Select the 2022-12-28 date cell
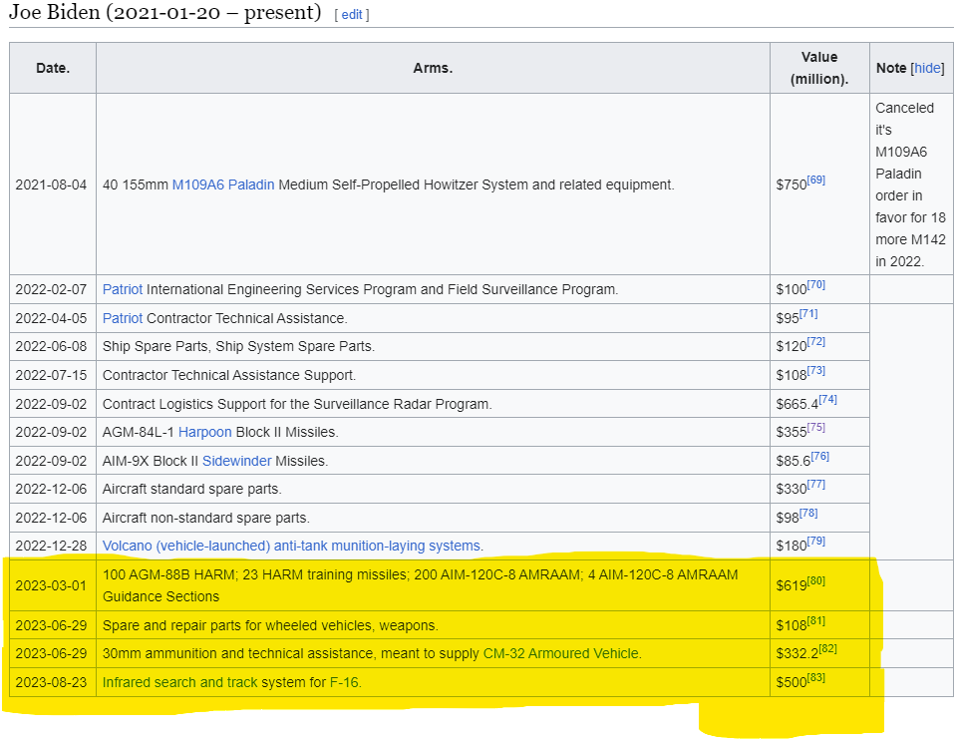954x739 pixels. click(53, 546)
